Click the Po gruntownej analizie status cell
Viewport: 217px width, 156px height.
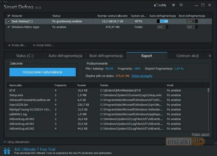pyautogui.click(x=67, y=21)
